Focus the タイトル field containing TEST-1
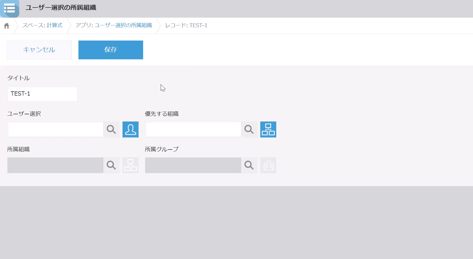This screenshot has width=473, height=259. tap(43, 94)
